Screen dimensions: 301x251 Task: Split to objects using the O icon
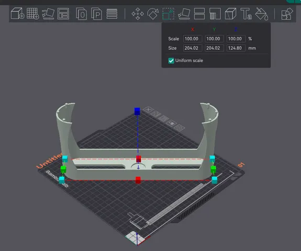click(81, 14)
